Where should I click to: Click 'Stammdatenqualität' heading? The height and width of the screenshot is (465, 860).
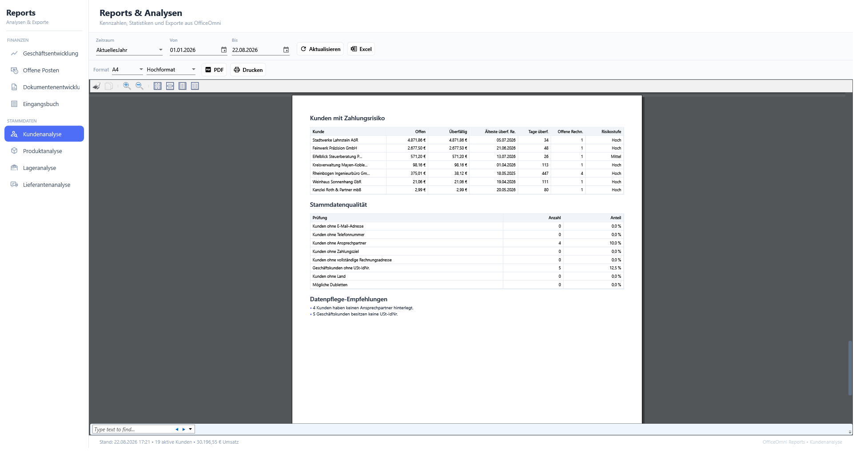[338, 205]
